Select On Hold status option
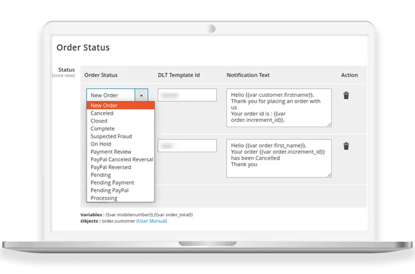415x274 pixels. point(120,144)
